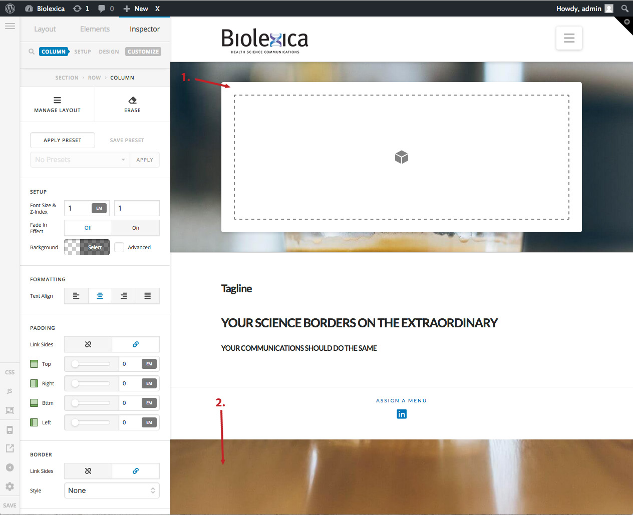Screen dimensions: 633x515
Task: Click the LinkedIn icon in footer
Action: [x=402, y=414]
